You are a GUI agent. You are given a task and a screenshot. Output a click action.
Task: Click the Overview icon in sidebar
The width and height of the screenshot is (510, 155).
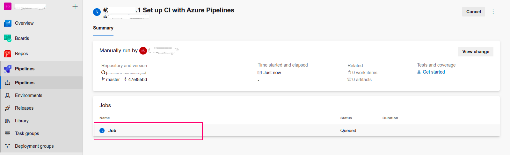[8, 23]
